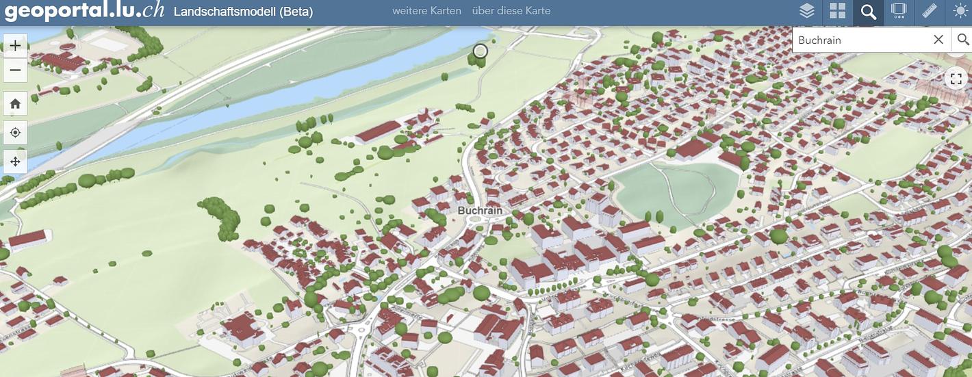This screenshot has height=377, width=972.
Task: Select the ruler measurement tool
Action: (929, 12)
